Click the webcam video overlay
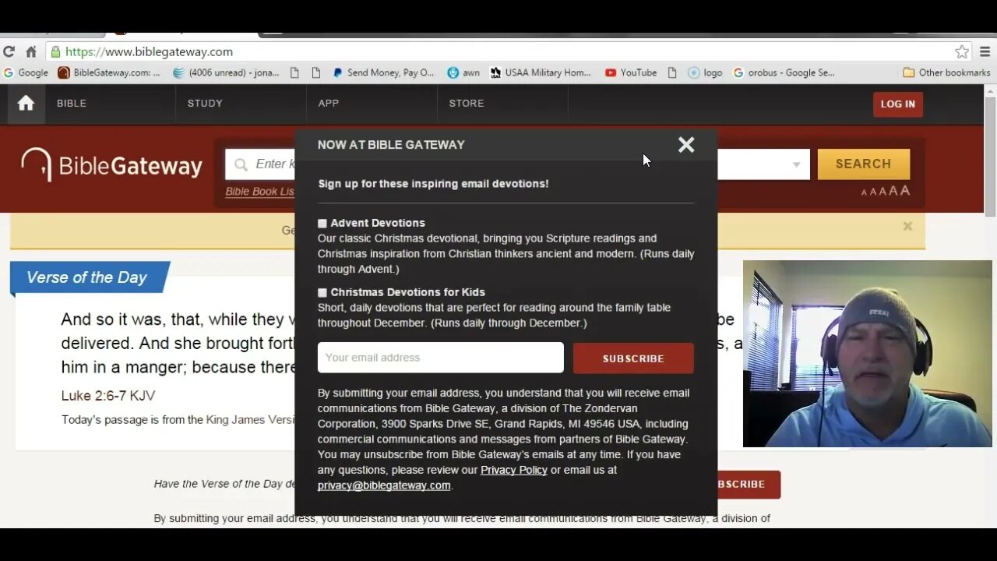This screenshot has width=997, height=561. (867, 354)
